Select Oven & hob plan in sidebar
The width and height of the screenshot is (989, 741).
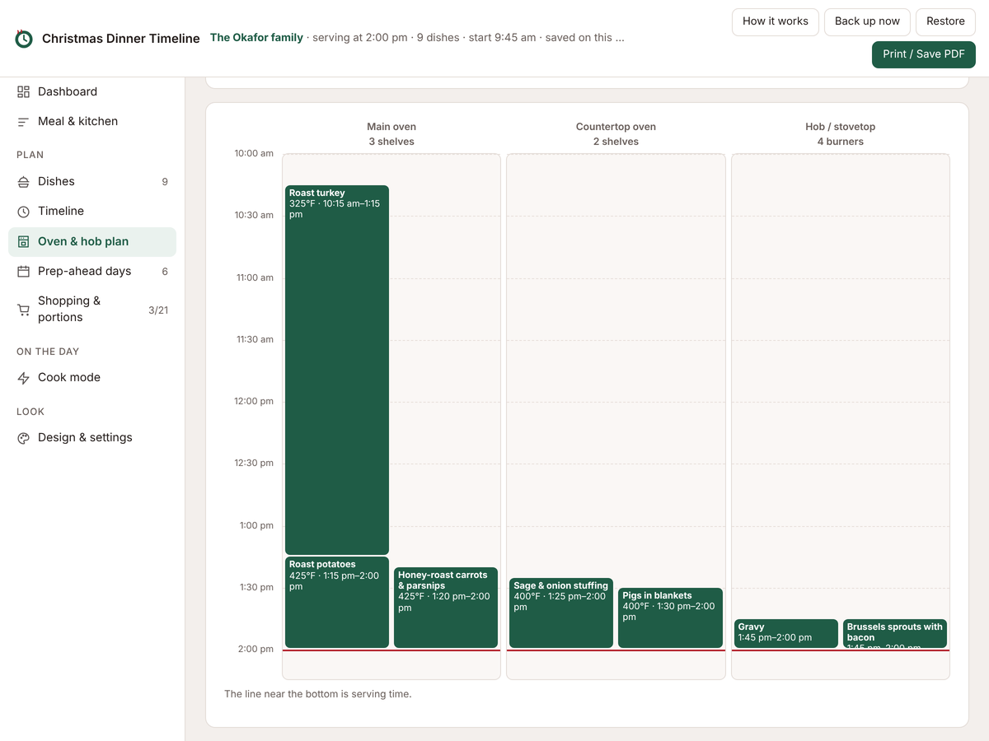(x=92, y=242)
